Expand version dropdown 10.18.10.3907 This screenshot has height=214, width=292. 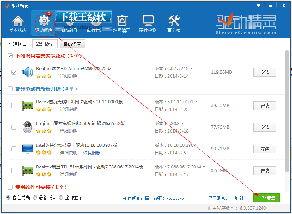point(199,145)
